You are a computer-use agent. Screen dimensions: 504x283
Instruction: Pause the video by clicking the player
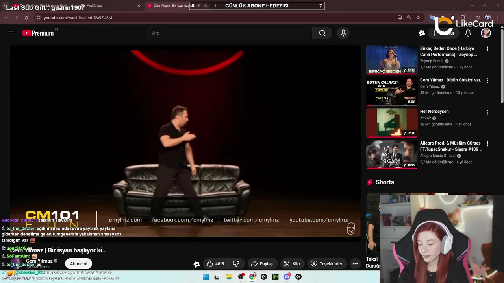coord(185,141)
